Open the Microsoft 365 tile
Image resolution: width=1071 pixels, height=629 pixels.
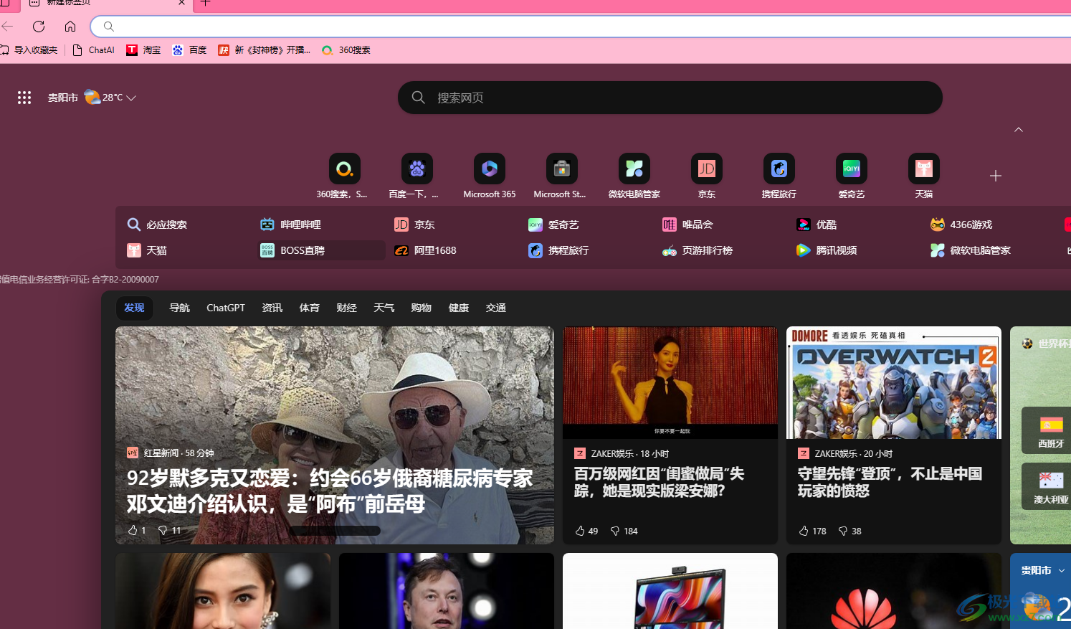(x=490, y=176)
